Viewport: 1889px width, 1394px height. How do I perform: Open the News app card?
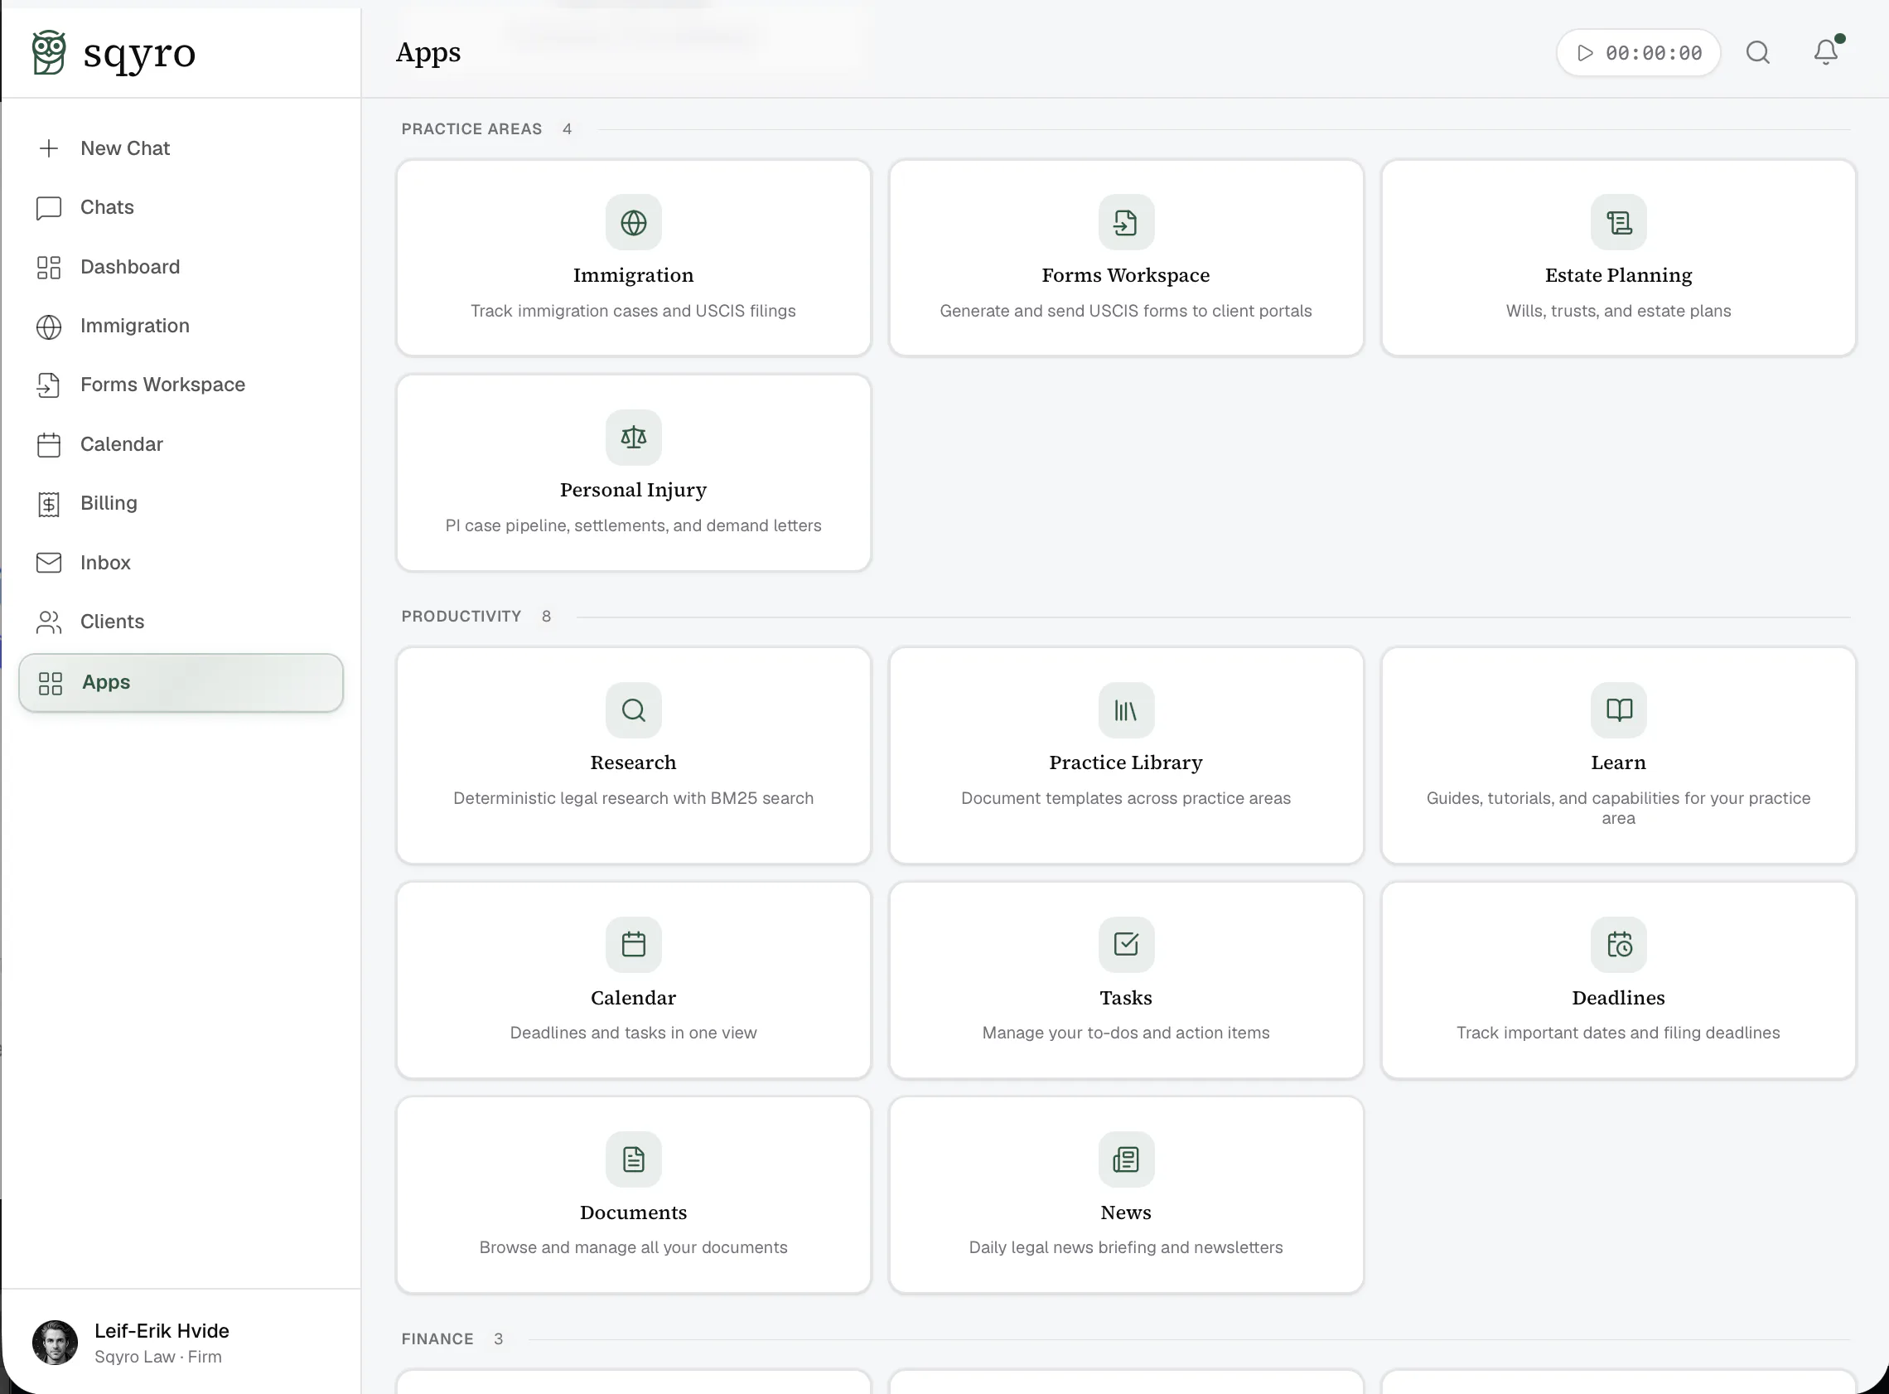(1126, 1195)
